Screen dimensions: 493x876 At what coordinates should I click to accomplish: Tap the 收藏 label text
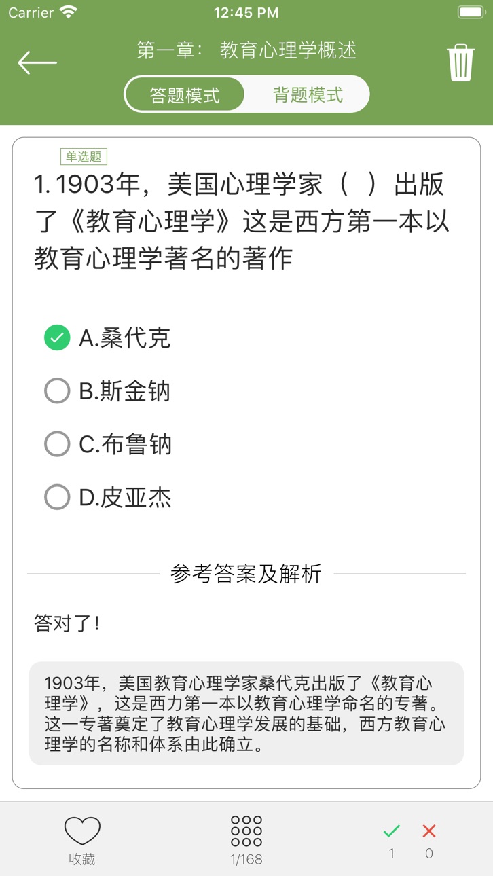point(82,859)
